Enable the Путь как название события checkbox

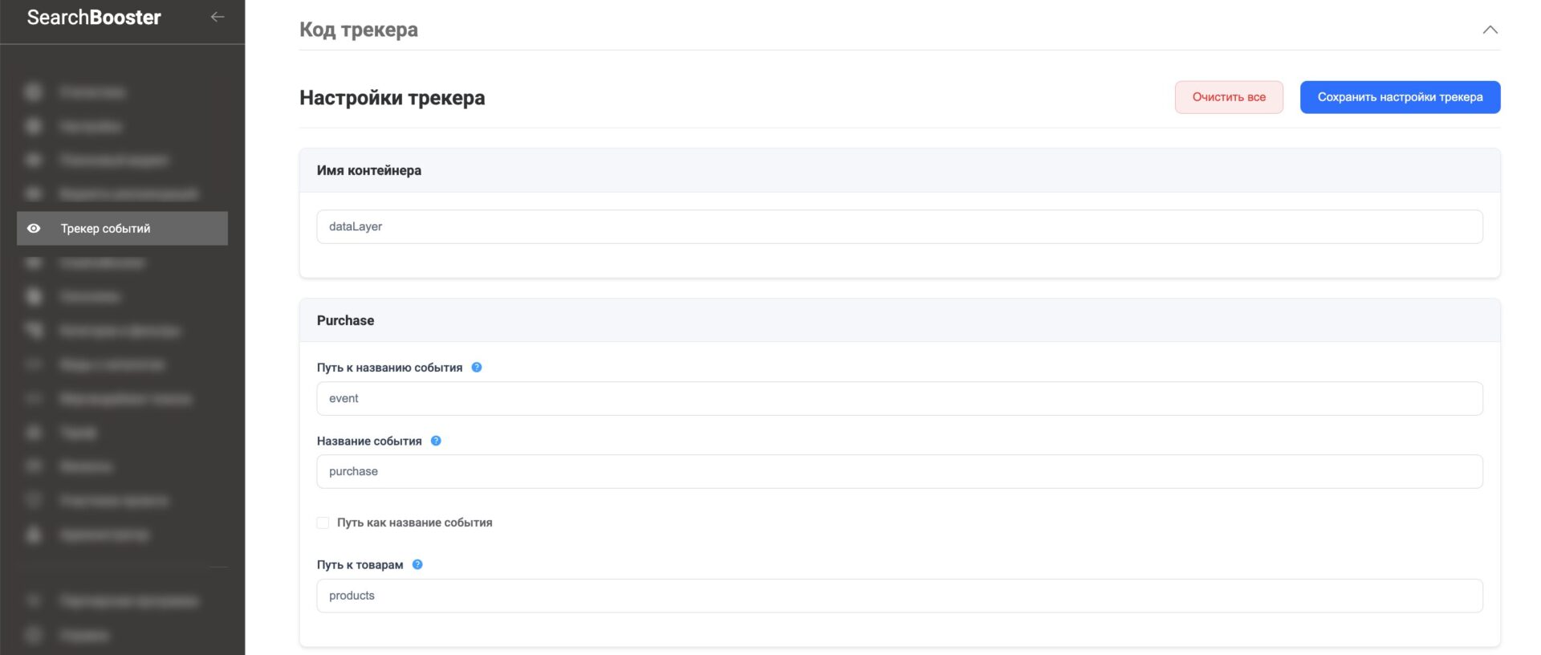click(x=323, y=523)
